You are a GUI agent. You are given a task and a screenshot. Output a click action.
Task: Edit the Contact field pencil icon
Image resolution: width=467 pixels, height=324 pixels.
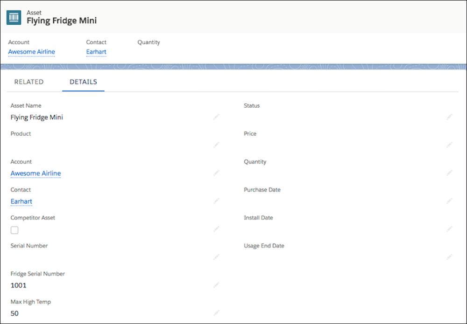[217, 200]
